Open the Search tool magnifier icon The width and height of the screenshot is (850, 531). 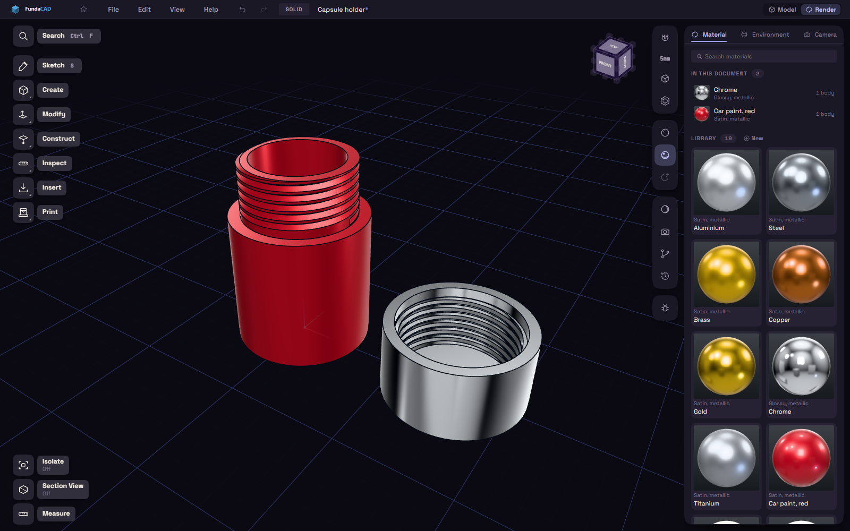23,36
